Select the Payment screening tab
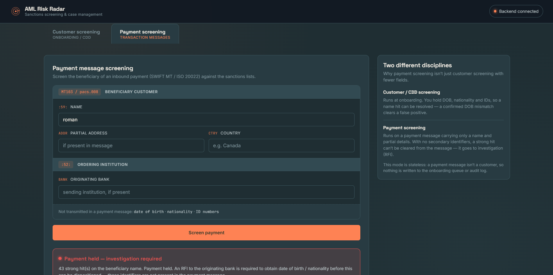The height and width of the screenshot is (275, 553). click(145, 34)
